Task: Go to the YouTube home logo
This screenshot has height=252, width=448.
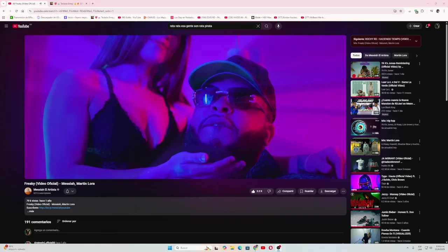Action: [x=21, y=26]
